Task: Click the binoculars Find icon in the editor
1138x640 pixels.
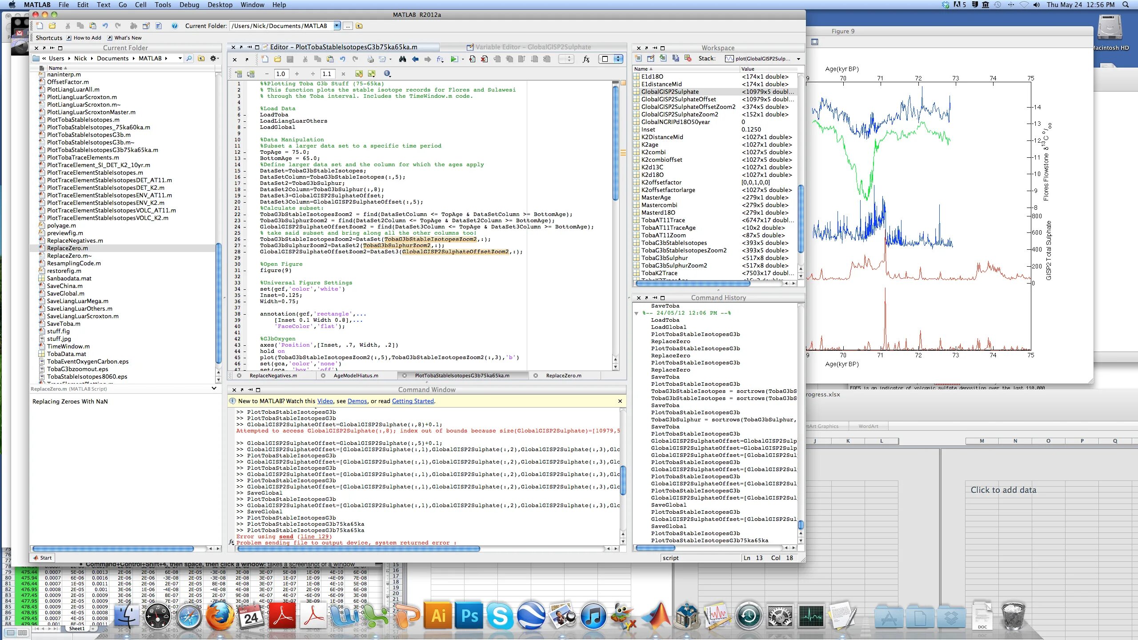Action: coord(402,59)
